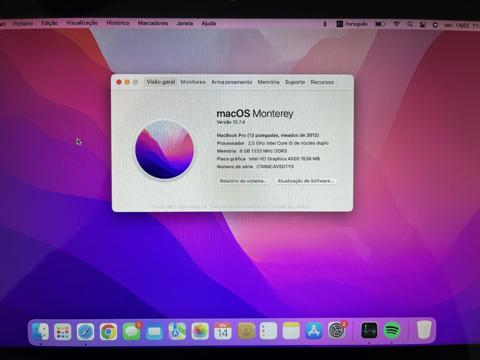Screen dimensions: 480x360
Task: Open Activity Monitor in the Dock
Action: (x=369, y=330)
